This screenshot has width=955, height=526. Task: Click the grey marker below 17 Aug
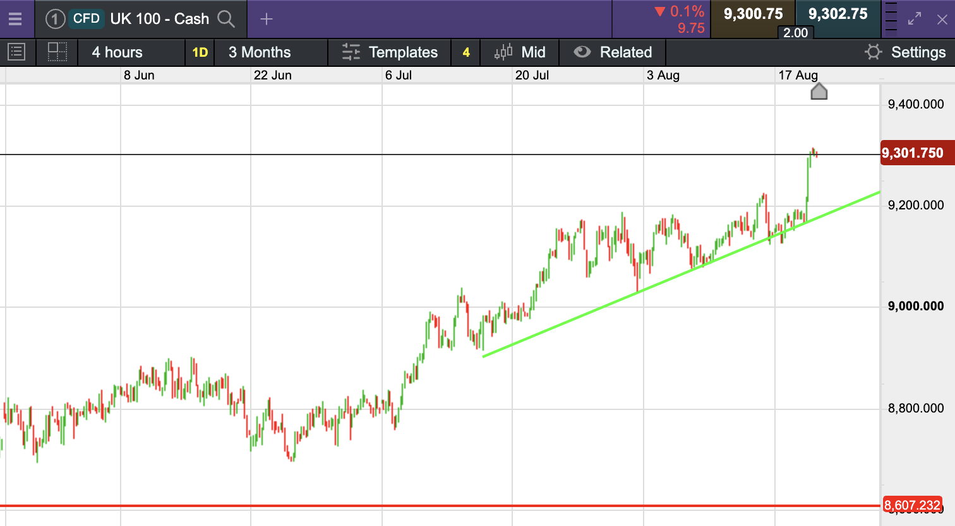819,92
